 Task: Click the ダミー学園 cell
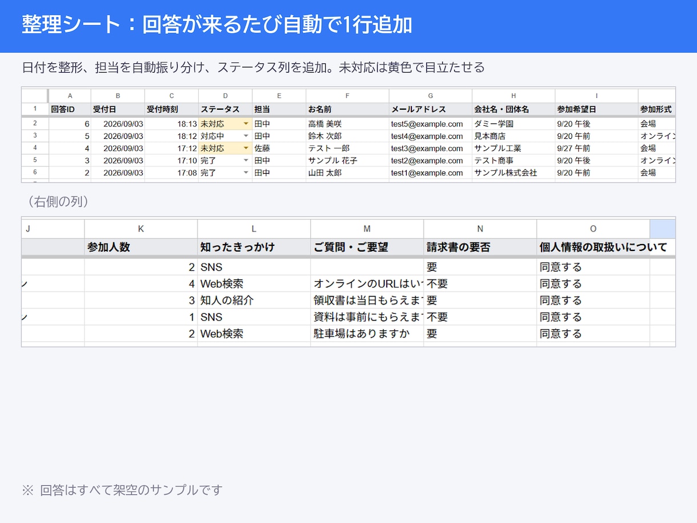(514, 123)
